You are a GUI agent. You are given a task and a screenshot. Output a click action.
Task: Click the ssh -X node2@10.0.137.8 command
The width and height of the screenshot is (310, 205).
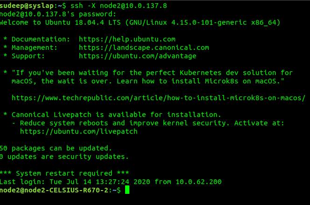click(119, 6)
